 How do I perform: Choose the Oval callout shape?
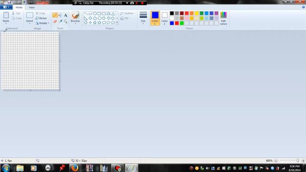coord(109,22)
